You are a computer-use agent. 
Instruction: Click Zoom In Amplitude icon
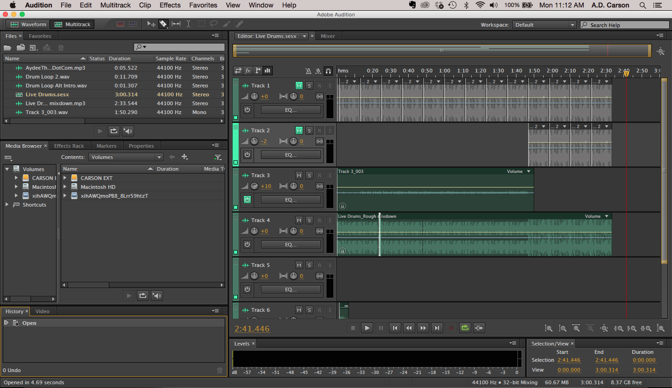coord(549,329)
